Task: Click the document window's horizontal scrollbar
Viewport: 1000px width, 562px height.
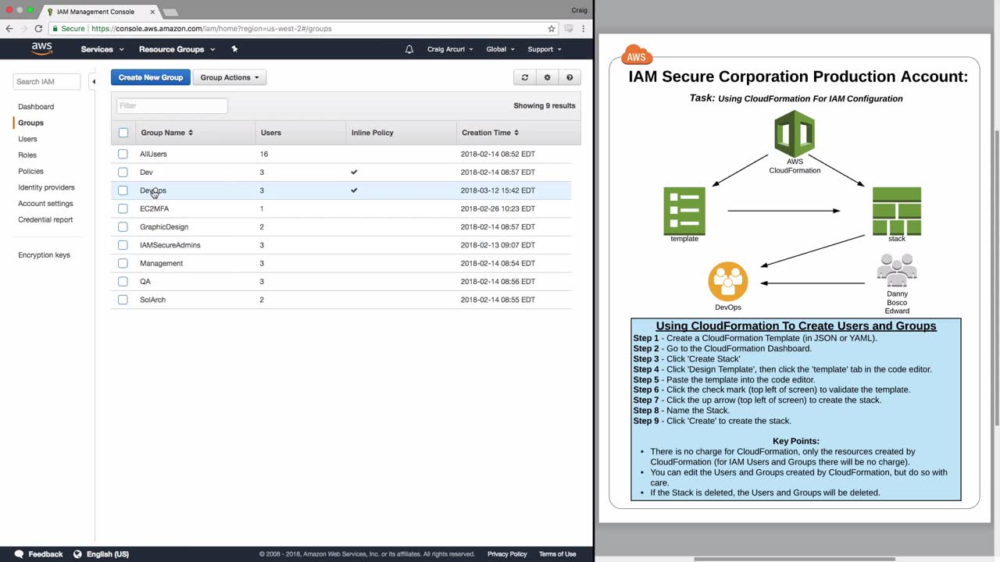Action: click(x=795, y=559)
